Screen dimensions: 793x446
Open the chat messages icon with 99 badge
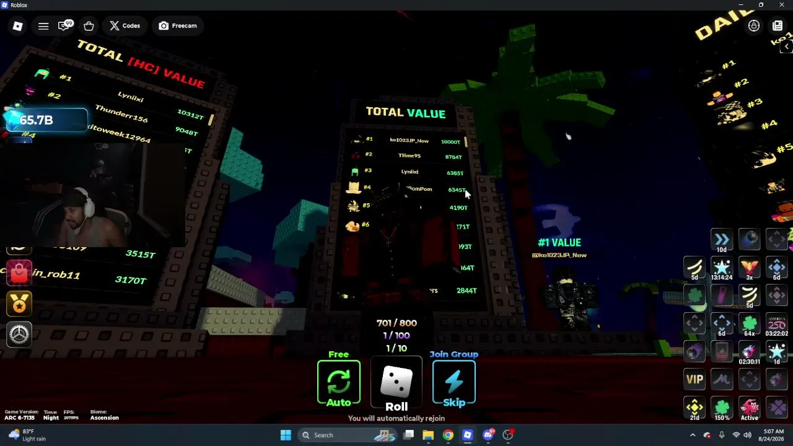(65, 26)
